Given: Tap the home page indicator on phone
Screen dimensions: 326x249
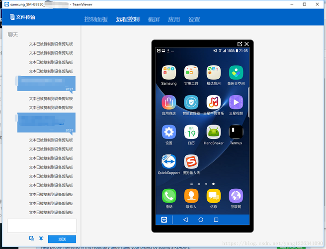Looking at the screenshot, I should (x=199, y=184).
